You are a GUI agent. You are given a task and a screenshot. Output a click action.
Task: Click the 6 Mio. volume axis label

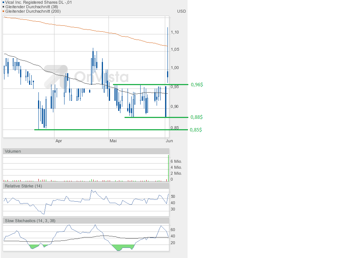(x=176, y=161)
